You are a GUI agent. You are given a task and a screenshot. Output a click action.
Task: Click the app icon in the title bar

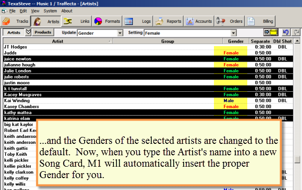coord(3,3)
